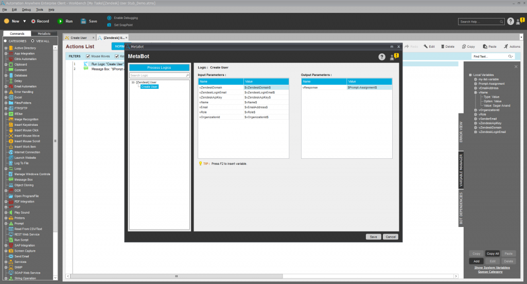Image resolution: width=527 pixels, height=284 pixels.
Task: Click Save in the MetaBot dialog
Action: point(374,237)
